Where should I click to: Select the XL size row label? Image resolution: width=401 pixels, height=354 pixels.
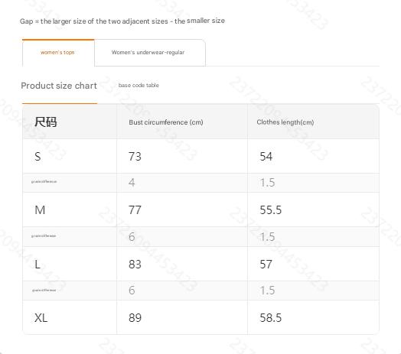pos(41,318)
